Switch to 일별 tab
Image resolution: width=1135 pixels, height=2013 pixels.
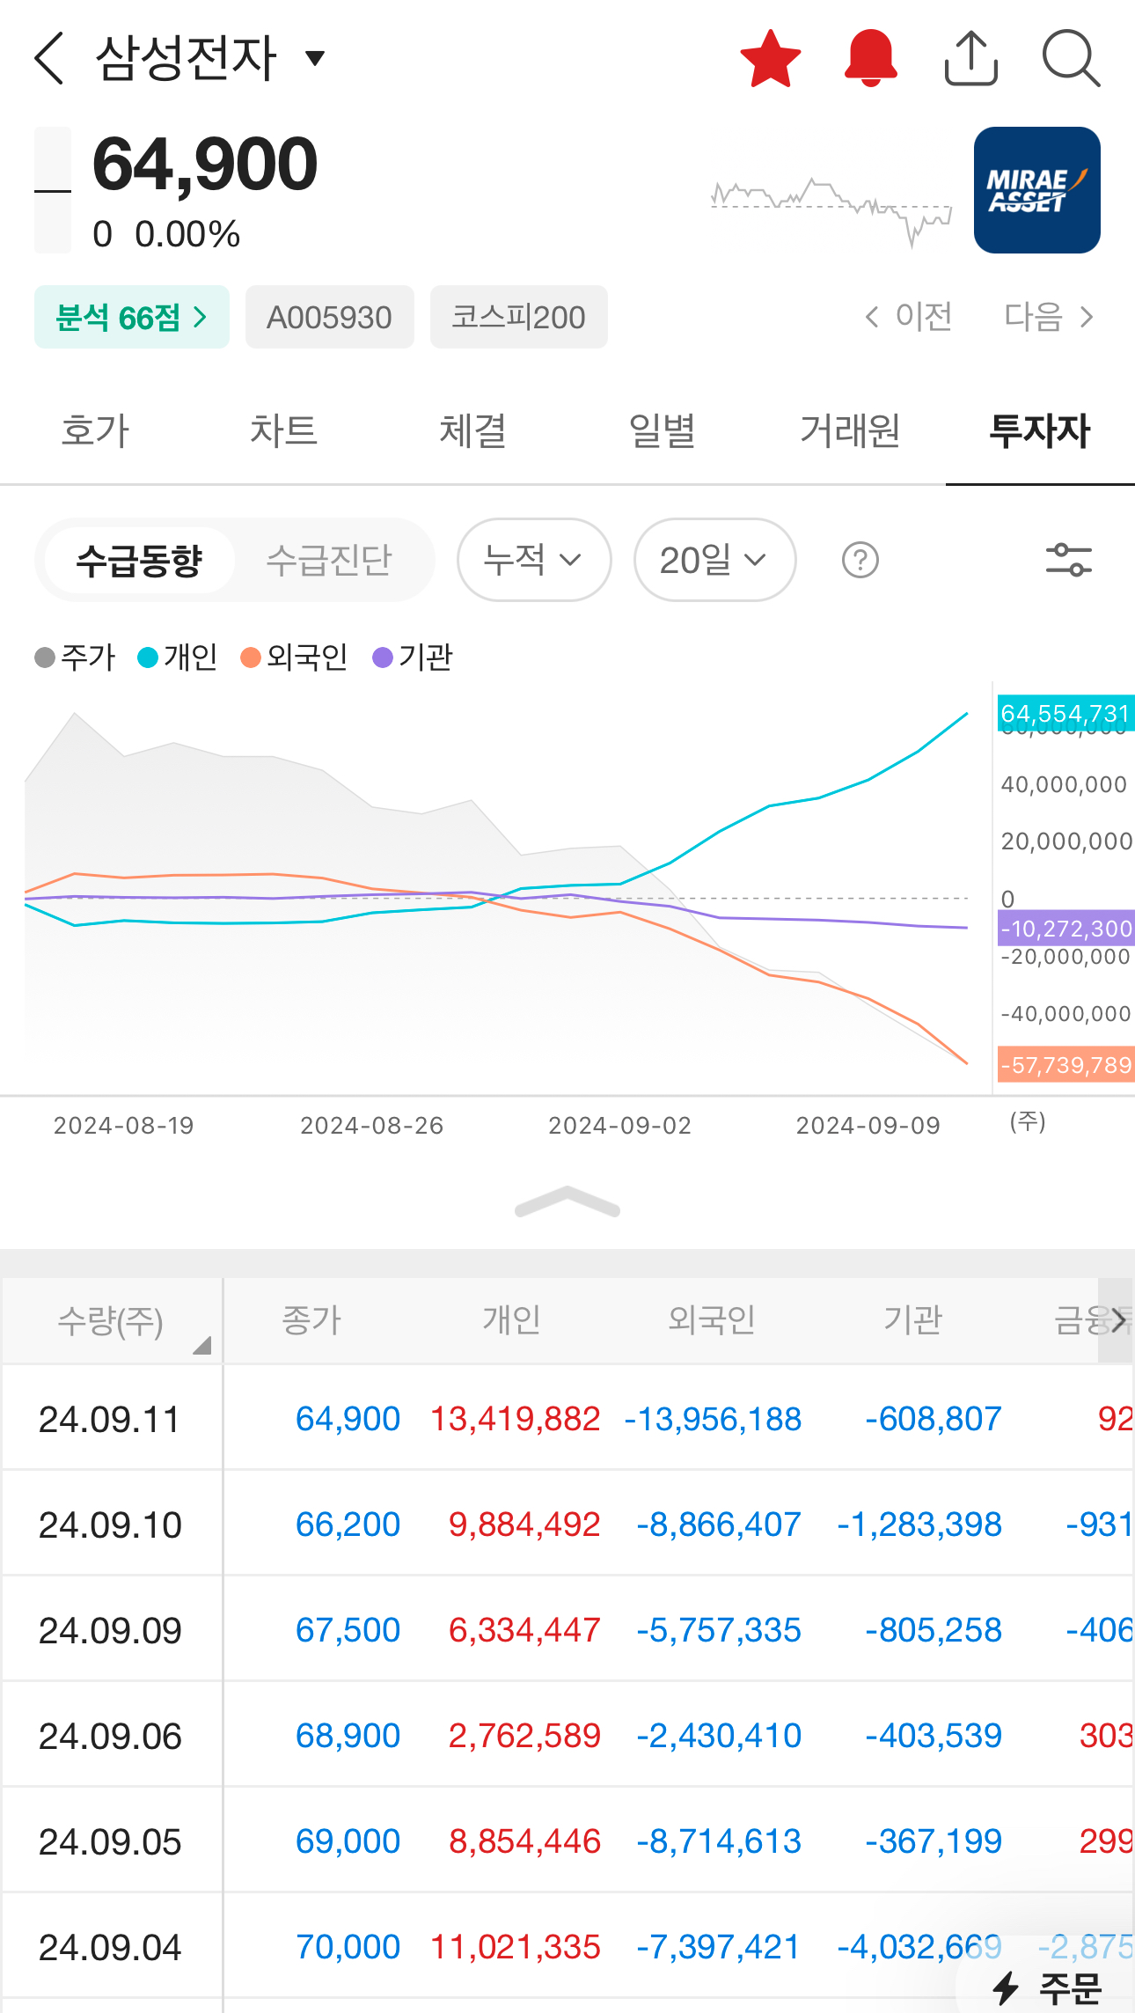tap(663, 431)
